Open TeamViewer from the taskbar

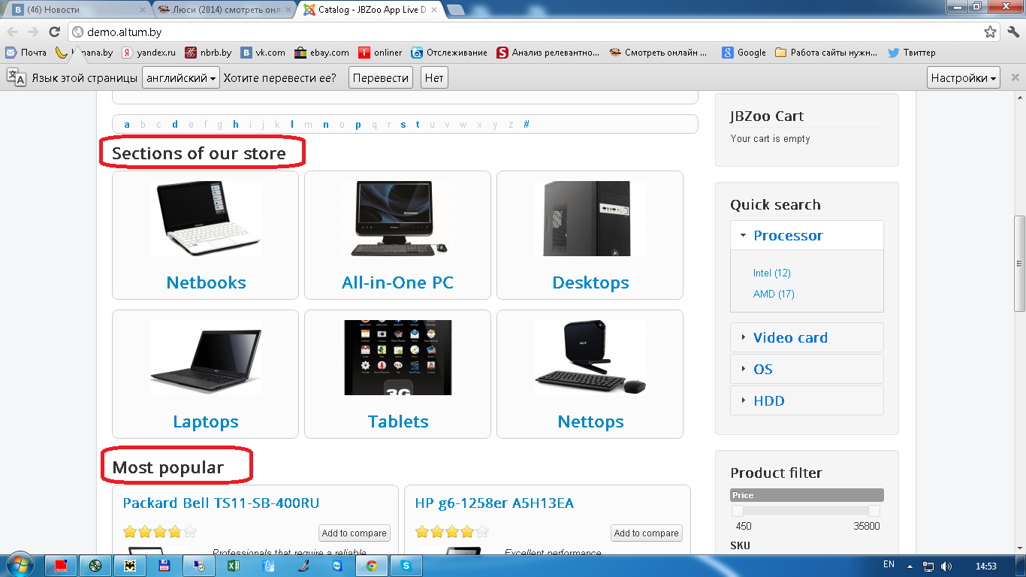pyautogui.click(x=337, y=566)
